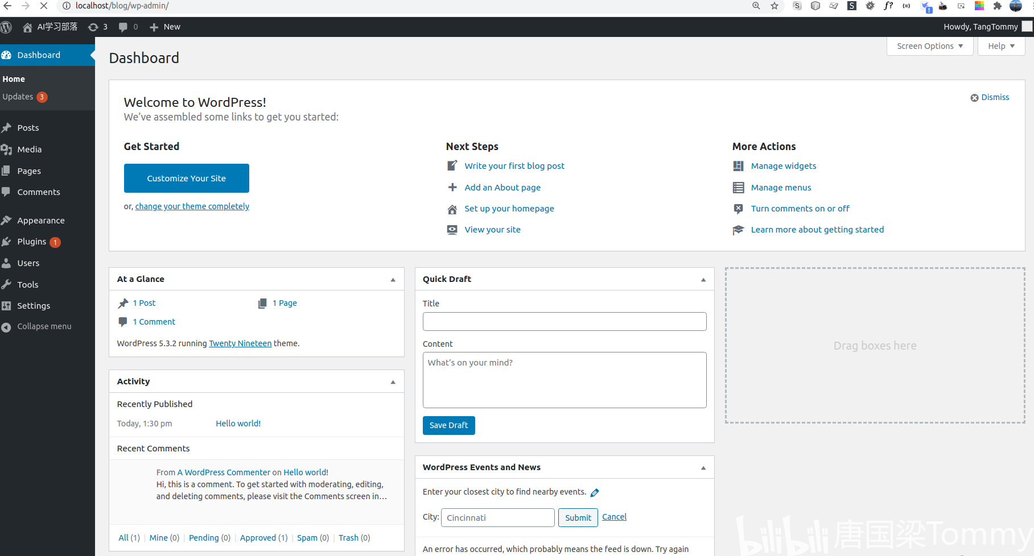Click the browser profile avatar icon
Viewport: 1034px width, 556px height.
click(x=1016, y=6)
